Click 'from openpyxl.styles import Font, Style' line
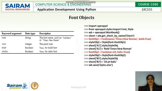This screenshot has height=91, width=162. (x=109, y=29)
